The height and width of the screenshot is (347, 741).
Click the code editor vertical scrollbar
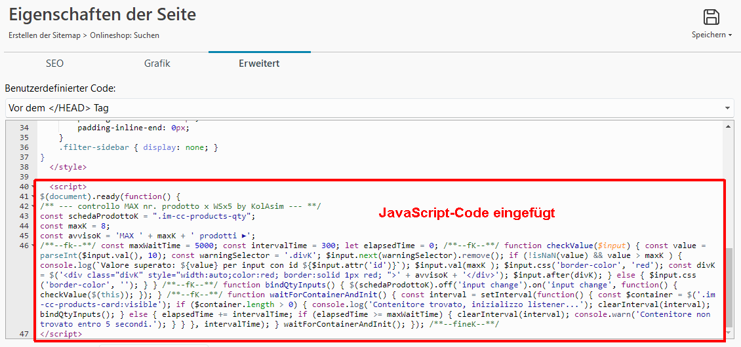coord(731,288)
